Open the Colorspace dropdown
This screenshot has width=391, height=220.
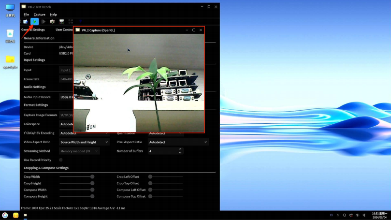click(66, 124)
